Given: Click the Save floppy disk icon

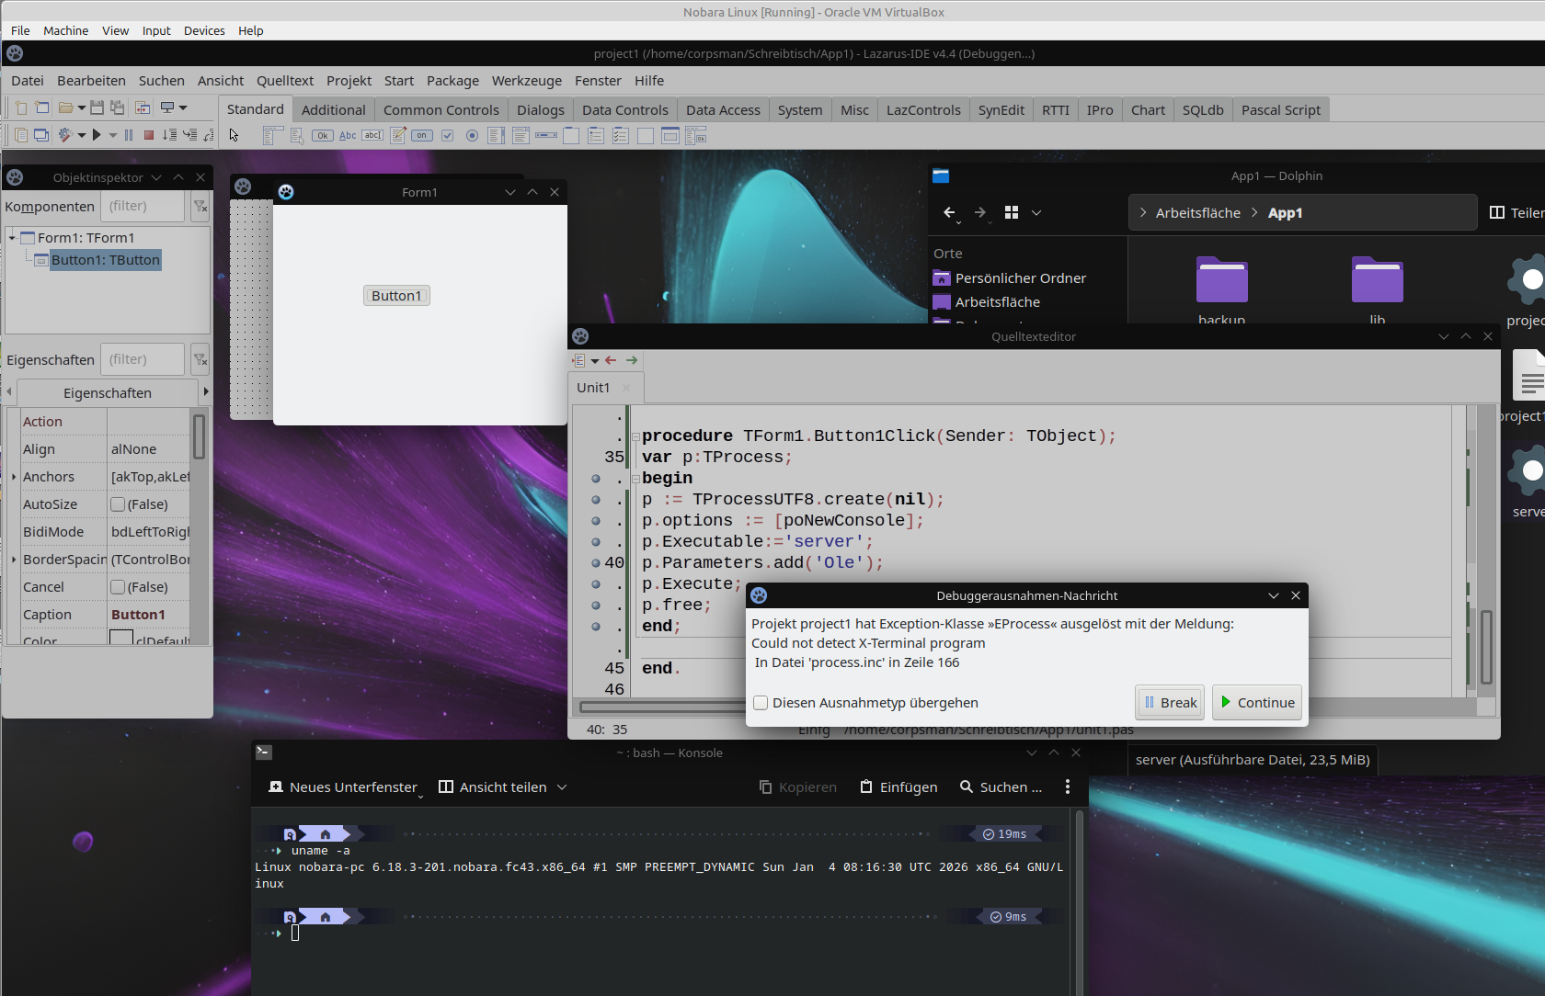Looking at the screenshot, I should (x=97, y=108).
